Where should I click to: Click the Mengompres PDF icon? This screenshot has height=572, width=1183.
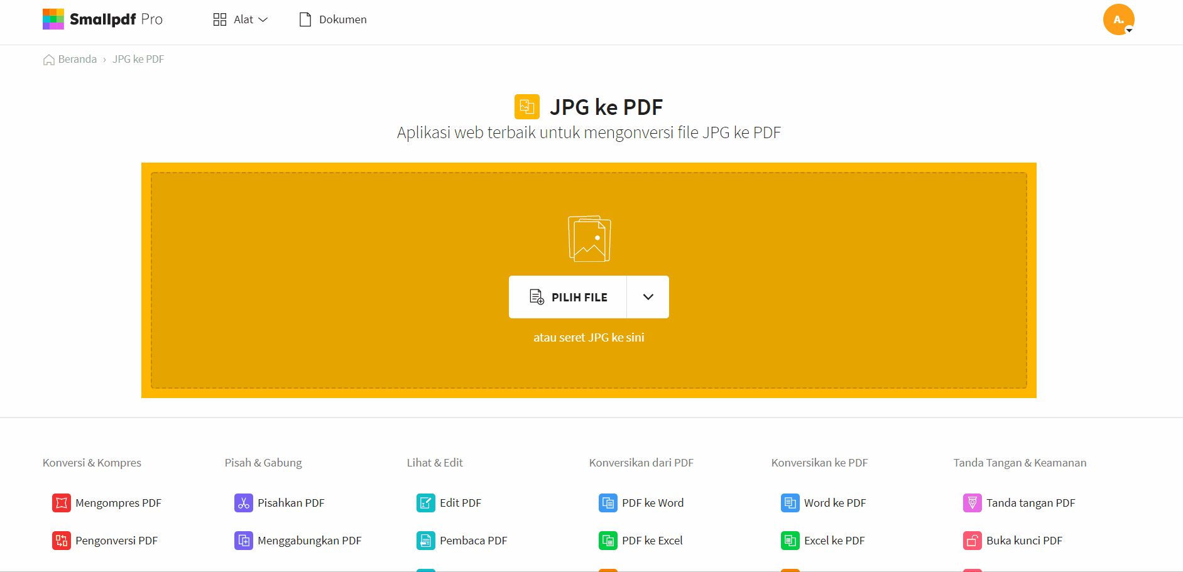coord(62,503)
